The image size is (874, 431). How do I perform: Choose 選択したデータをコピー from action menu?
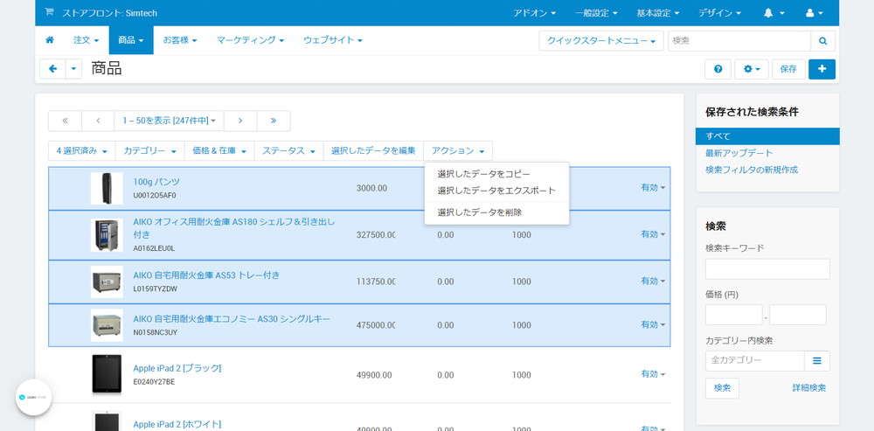pyautogui.click(x=496, y=175)
